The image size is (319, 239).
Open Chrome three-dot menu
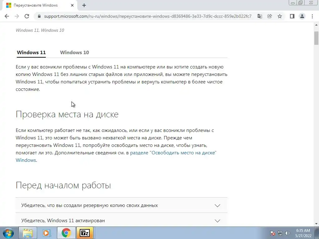pos(312,16)
